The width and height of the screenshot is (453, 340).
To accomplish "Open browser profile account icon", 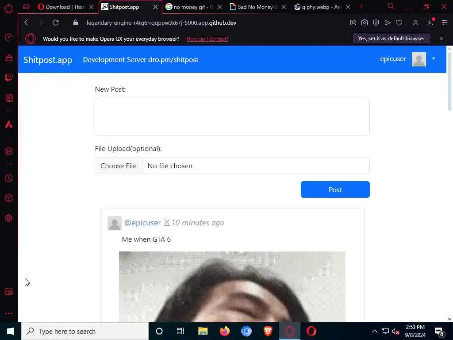I will tap(415, 23).
